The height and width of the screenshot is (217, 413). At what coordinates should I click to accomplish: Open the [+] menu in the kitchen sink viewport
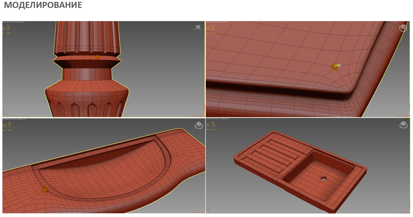pyautogui.click(x=207, y=119)
